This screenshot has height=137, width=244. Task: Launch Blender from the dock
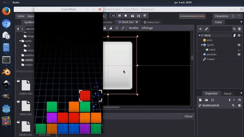6,72
